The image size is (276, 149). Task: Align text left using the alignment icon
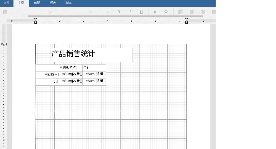pyautogui.click(x=180, y=12)
